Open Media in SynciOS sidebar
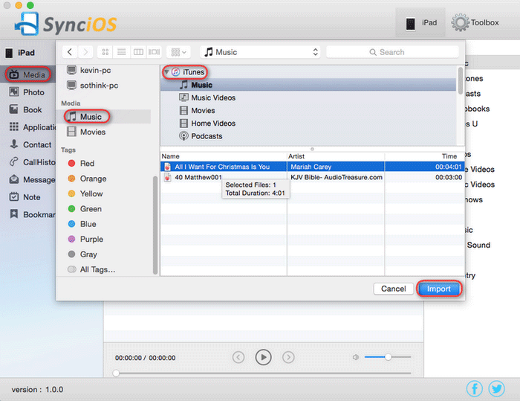 tap(28, 74)
